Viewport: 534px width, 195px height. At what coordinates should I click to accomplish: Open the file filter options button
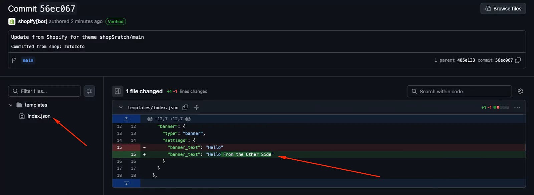89,91
